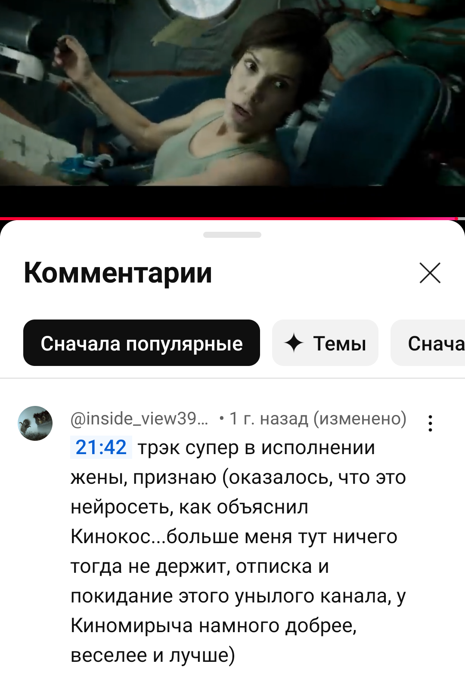Image resolution: width=465 pixels, height=673 pixels.
Task: Tap the sparkle icon in the Темы chip
Action: [x=294, y=343]
